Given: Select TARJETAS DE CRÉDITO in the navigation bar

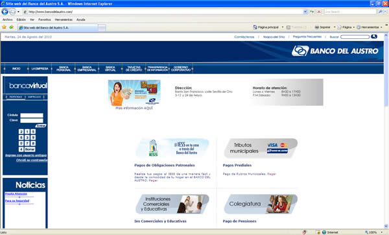Looking at the screenshot, I should [x=134, y=69].
